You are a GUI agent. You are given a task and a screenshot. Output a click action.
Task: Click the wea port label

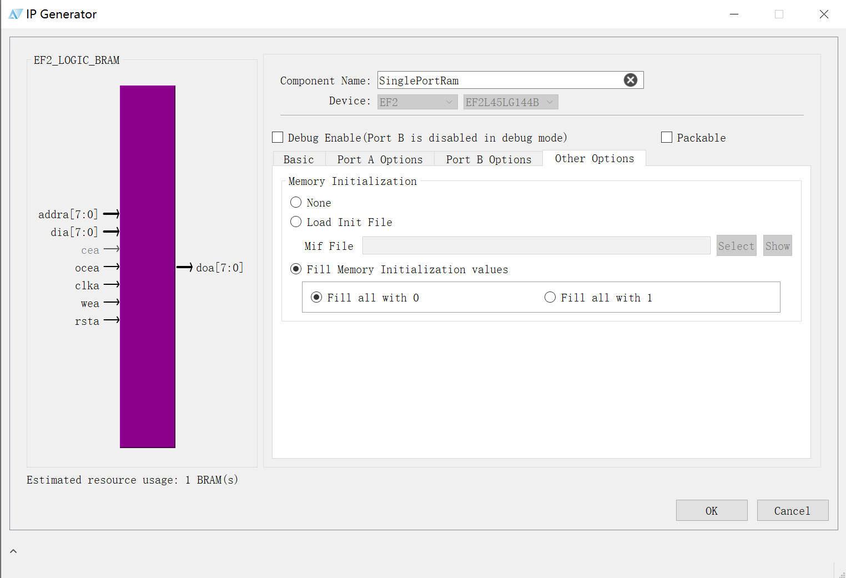(90, 303)
